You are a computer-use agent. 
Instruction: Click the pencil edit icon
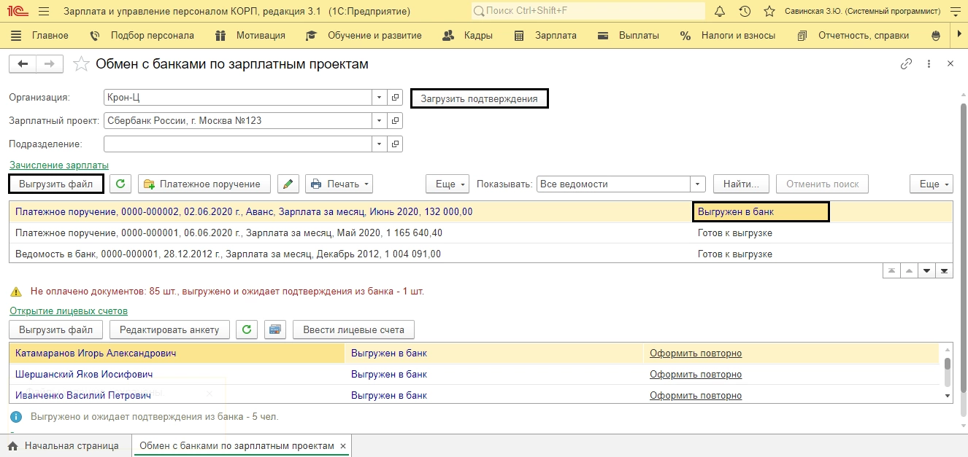click(x=289, y=184)
